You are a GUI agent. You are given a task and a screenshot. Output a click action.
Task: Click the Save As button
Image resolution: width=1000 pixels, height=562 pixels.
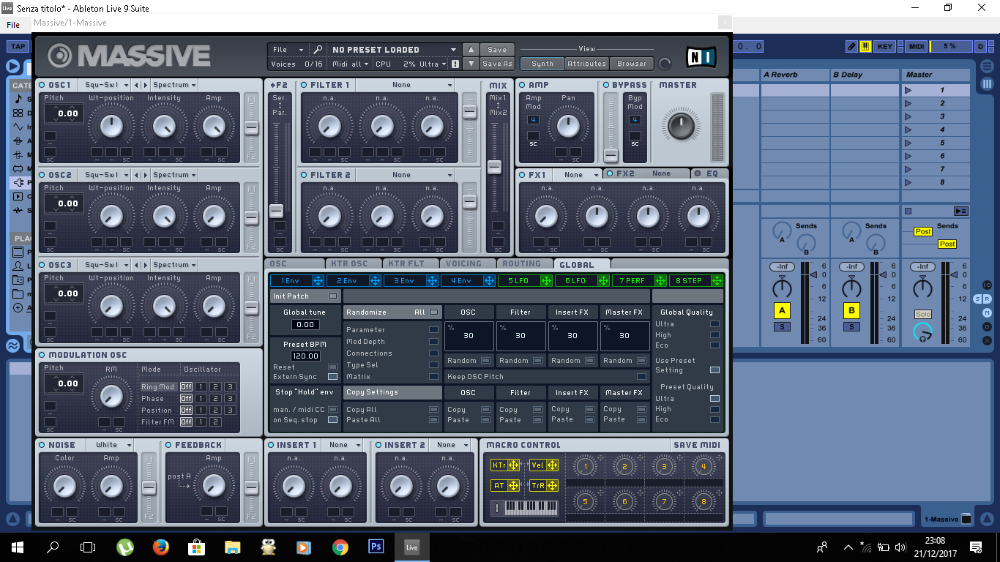(x=497, y=64)
